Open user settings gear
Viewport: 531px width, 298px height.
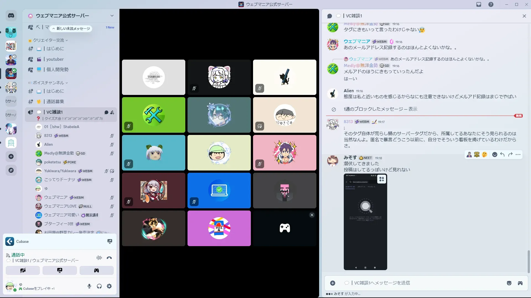pyautogui.click(x=109, y=286)
